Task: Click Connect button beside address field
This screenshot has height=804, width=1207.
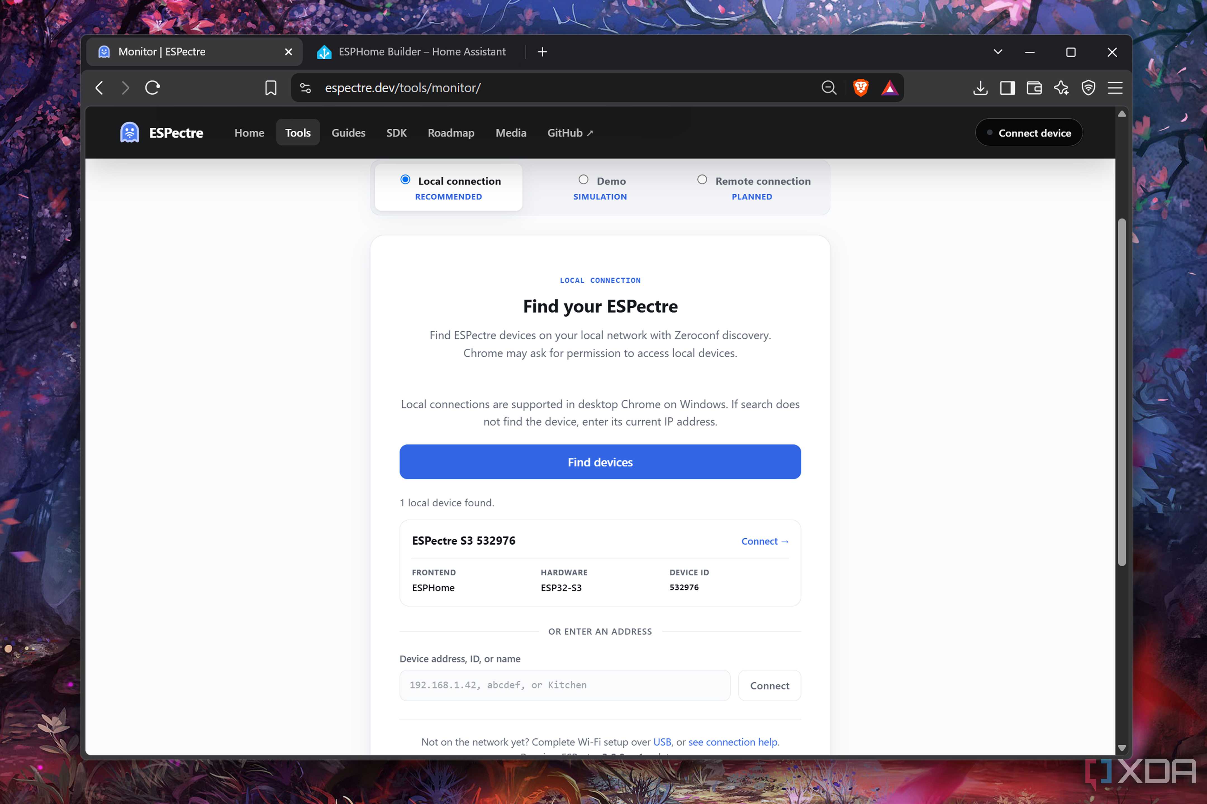Action: click(769, 686)
